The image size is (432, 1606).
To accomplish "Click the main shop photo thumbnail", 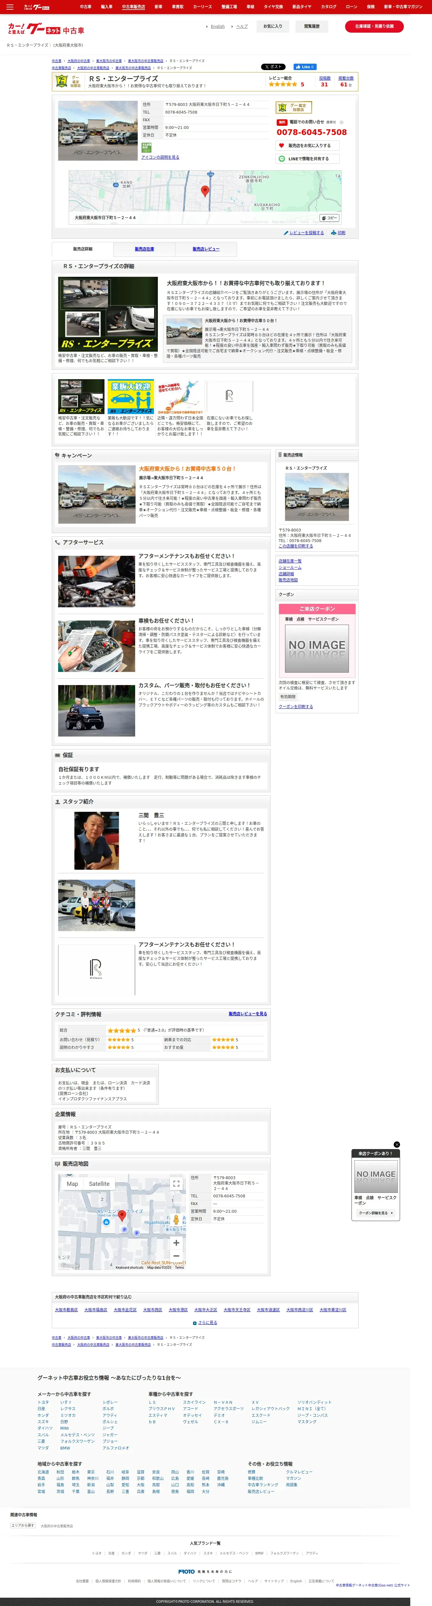I will point(98,131).
